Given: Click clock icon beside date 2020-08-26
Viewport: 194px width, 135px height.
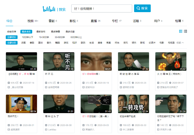Looking at the screenshot, I should point(58,83).
